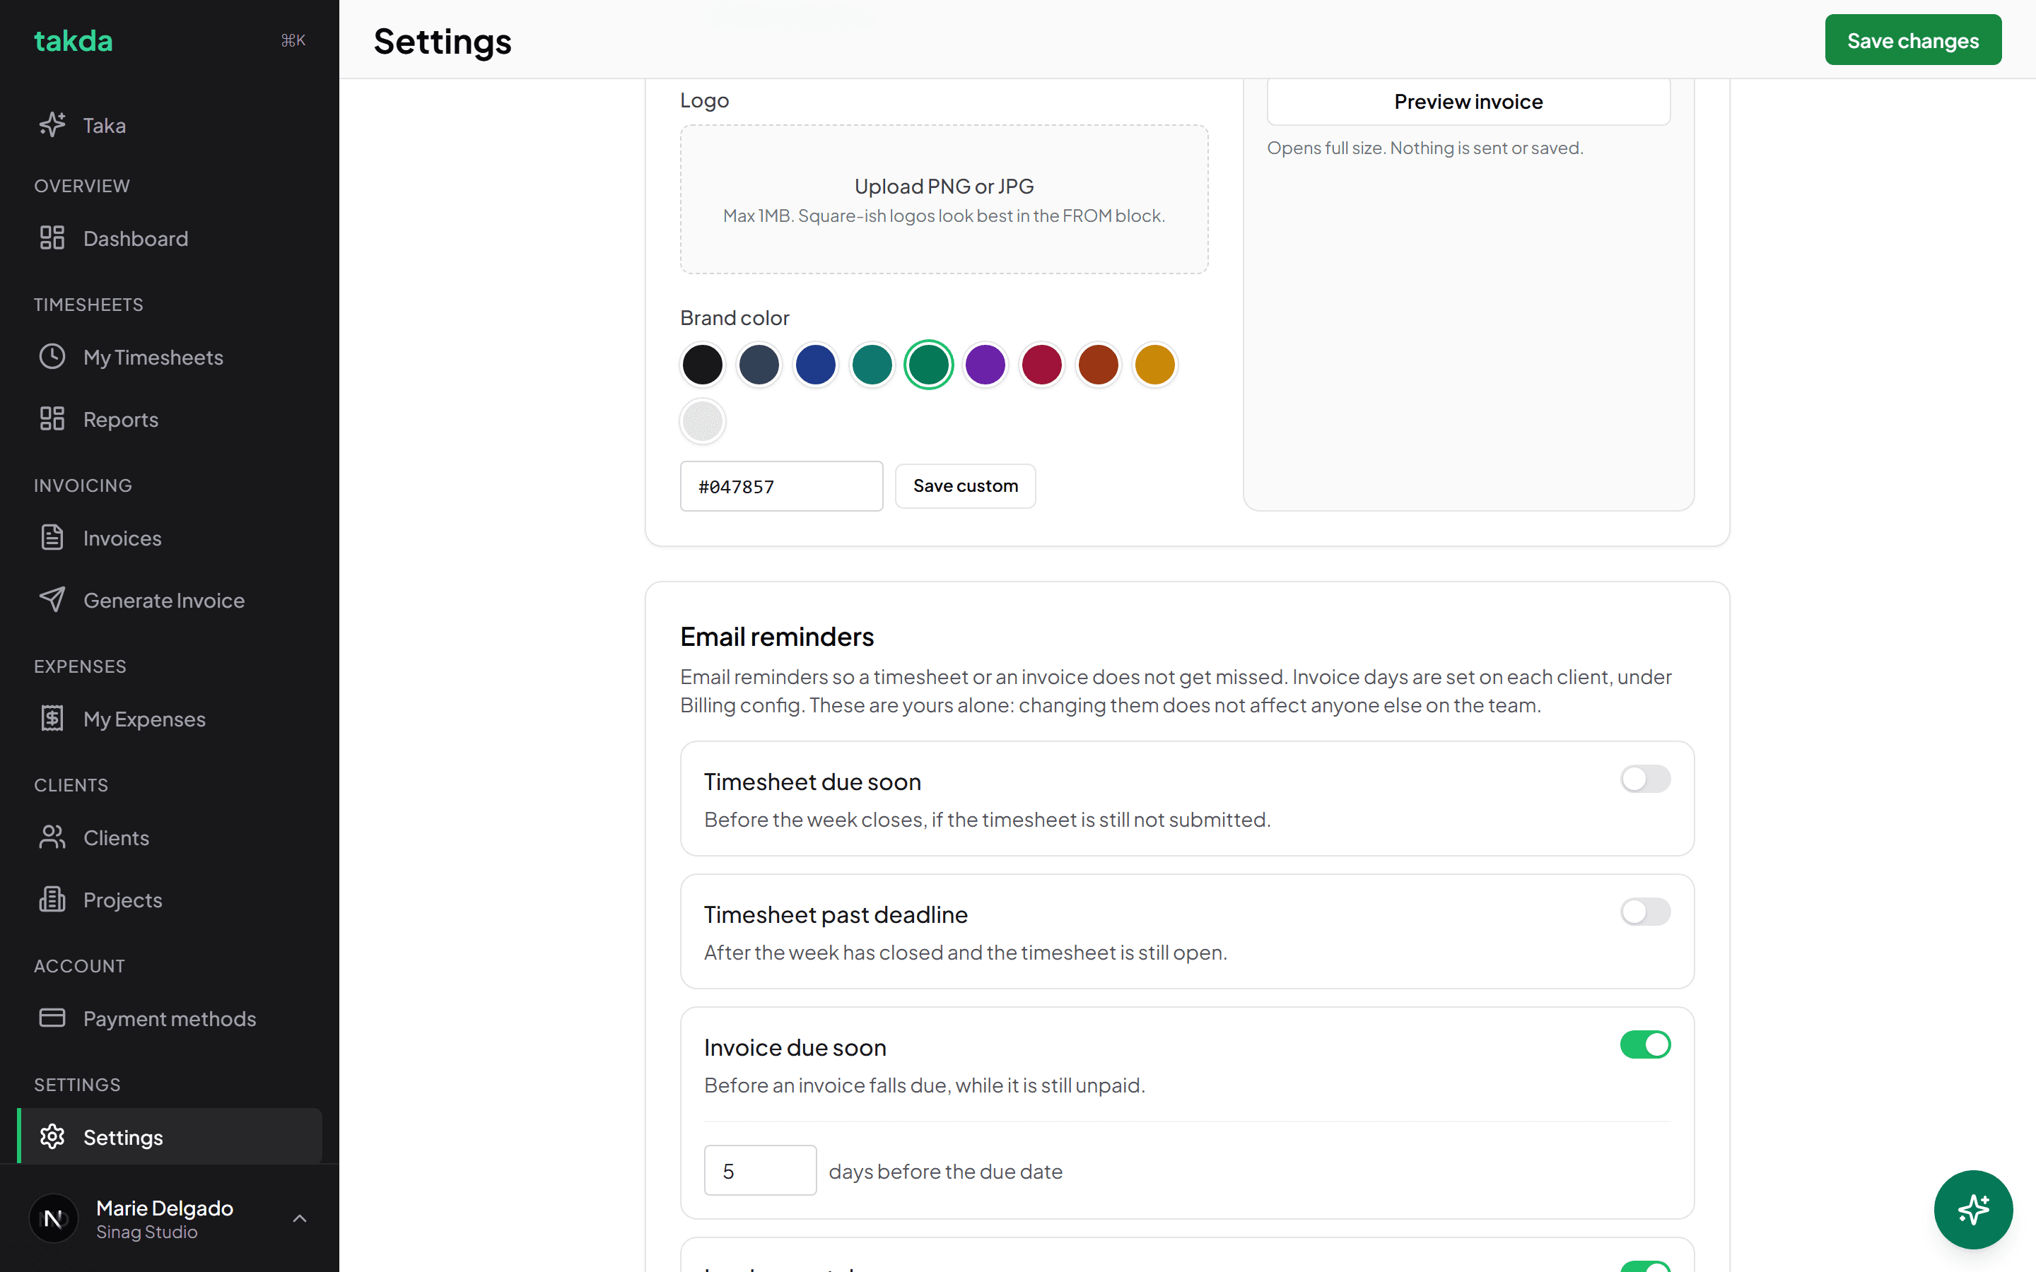
Task: Click the Projects building icon
Action: click(x=52, y=900)
